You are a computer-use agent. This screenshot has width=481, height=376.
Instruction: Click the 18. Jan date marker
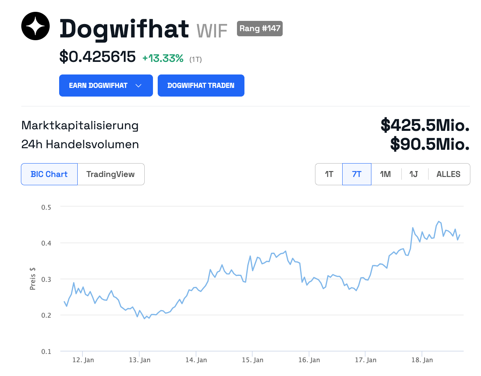tap(422, 360)
